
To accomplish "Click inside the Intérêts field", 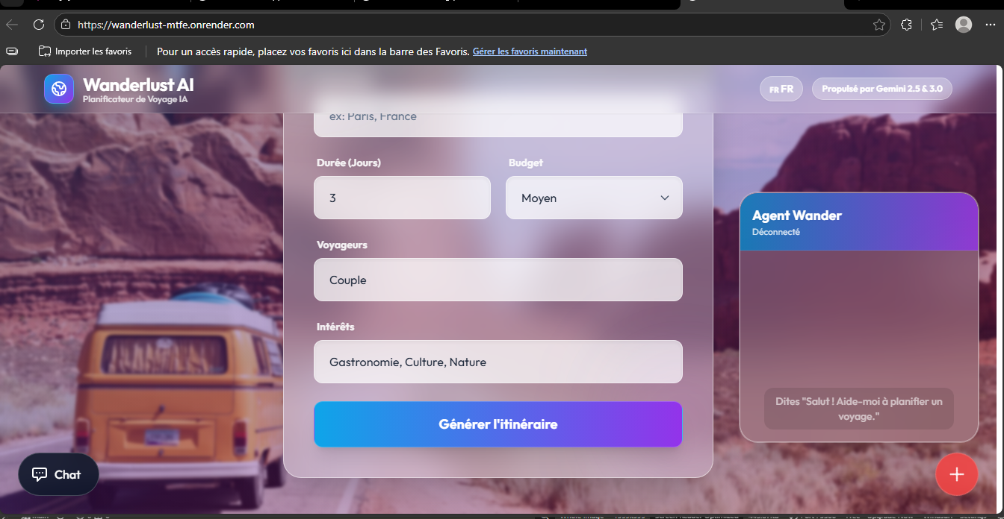I will click(x=498, y=362).
